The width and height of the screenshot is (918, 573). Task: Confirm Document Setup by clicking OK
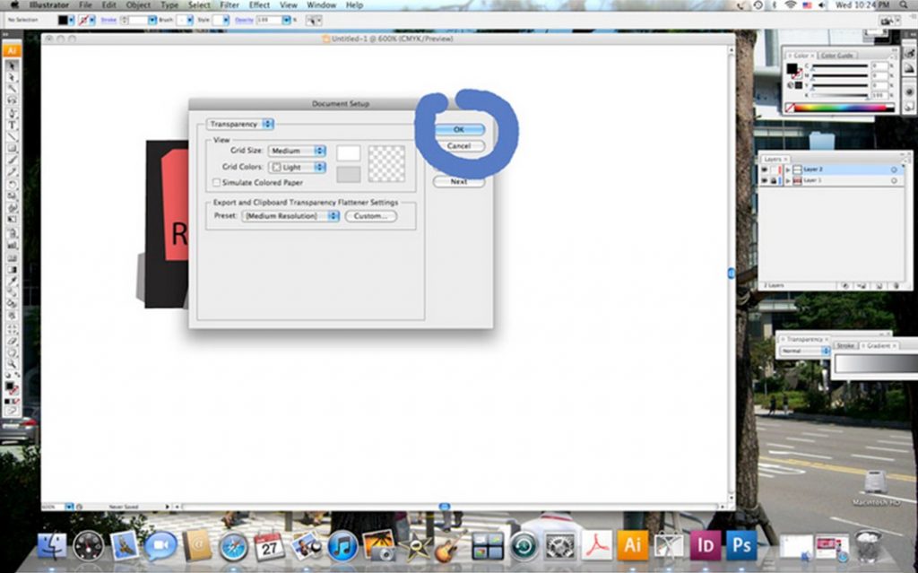(x=458, y=128)
